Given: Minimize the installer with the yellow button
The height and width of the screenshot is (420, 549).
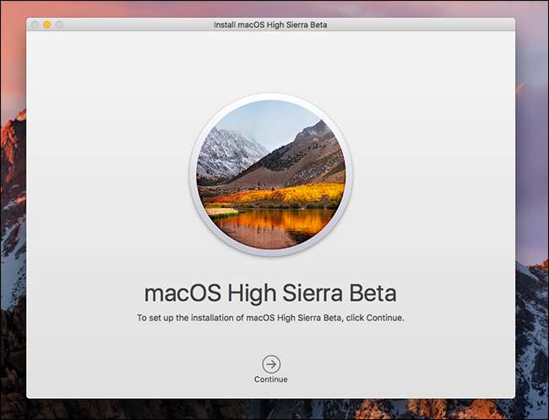Looking at the screenshot, I should coord(47,25).
